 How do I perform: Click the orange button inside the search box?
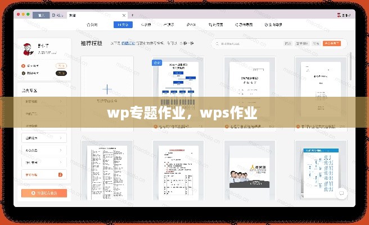click(x=332, y=43)
